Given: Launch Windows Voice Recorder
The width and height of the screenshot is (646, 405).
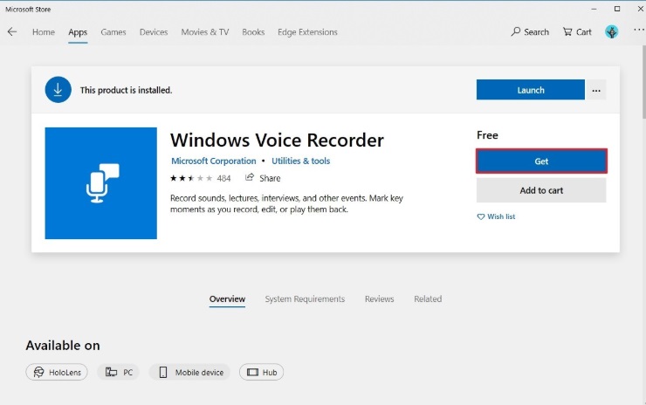Looking at the screenshot, I should click(530, 90).
